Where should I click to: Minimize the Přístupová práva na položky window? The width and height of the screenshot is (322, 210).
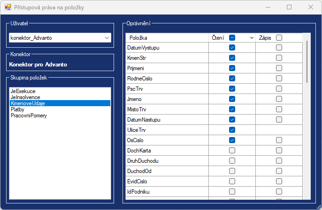click(268, 7)
